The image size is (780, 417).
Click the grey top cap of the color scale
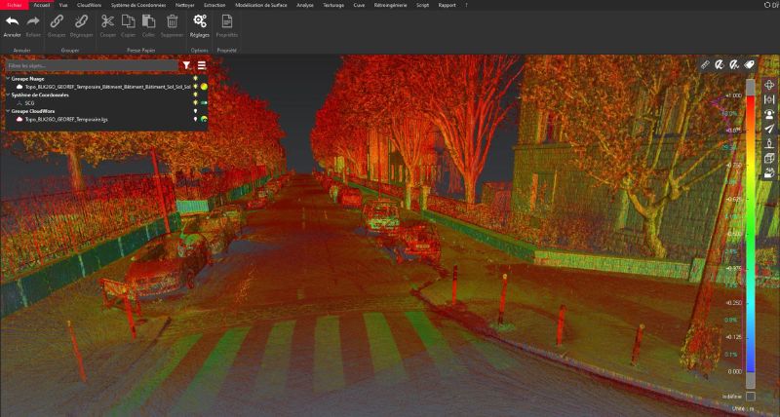(x=750, y=87)
